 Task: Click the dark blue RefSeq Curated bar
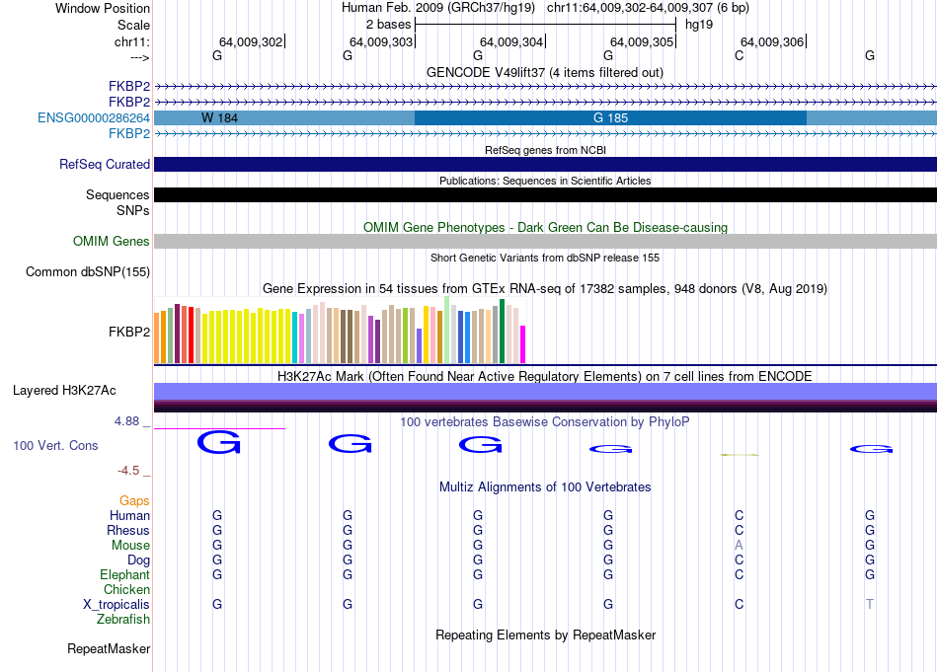545,165
